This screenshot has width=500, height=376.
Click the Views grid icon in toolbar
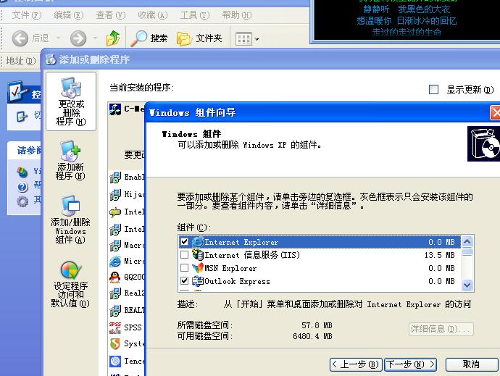pyautogui.click(x=243, y=39)
